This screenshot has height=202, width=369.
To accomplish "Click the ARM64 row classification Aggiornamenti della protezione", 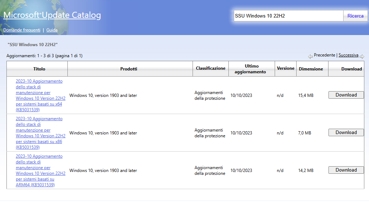I will [210, 171].
